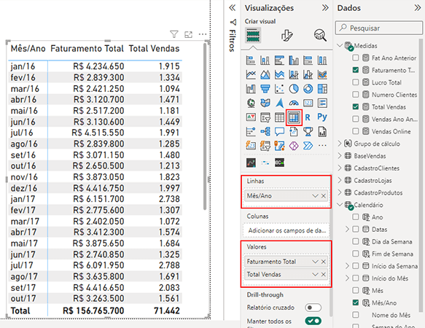
Task: Check the Vendas Online measure
Action: [355, 131]
